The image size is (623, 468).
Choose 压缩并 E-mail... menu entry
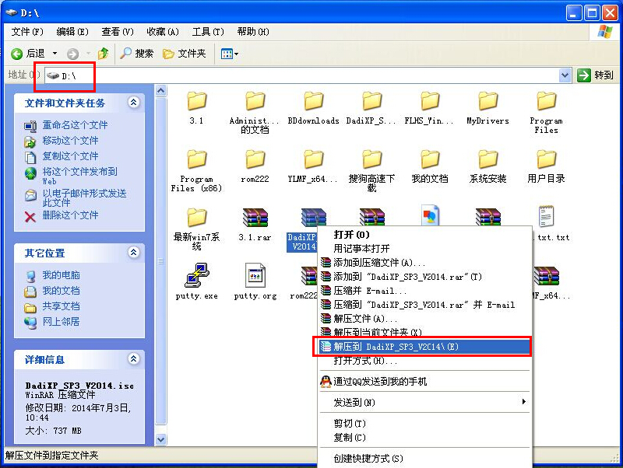424,291
